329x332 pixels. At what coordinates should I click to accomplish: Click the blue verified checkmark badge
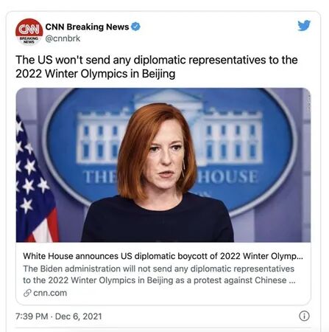(135, 27)
